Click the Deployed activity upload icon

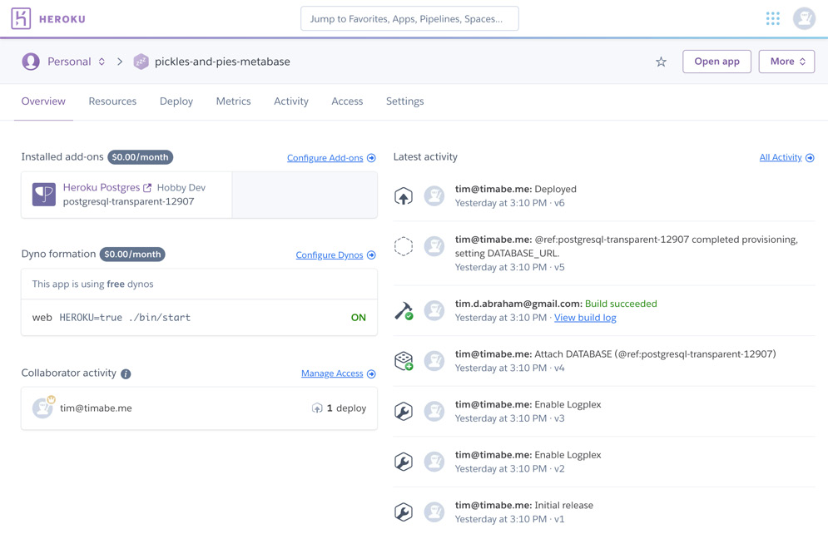click(404, 196)
